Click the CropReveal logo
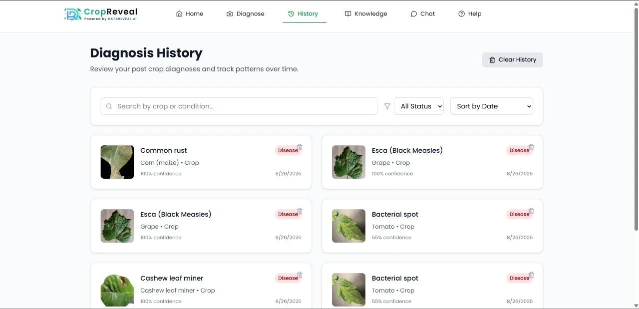Image resolution: width=639 pixels, height=309 pixels. click(100, 15)
